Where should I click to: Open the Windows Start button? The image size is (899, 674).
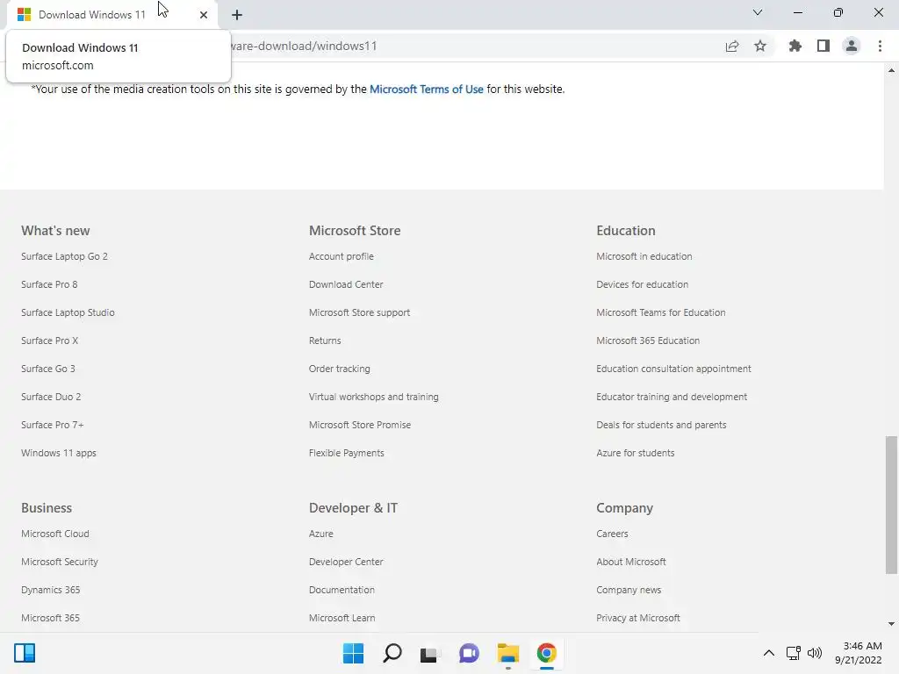click(x=353, y=653)
